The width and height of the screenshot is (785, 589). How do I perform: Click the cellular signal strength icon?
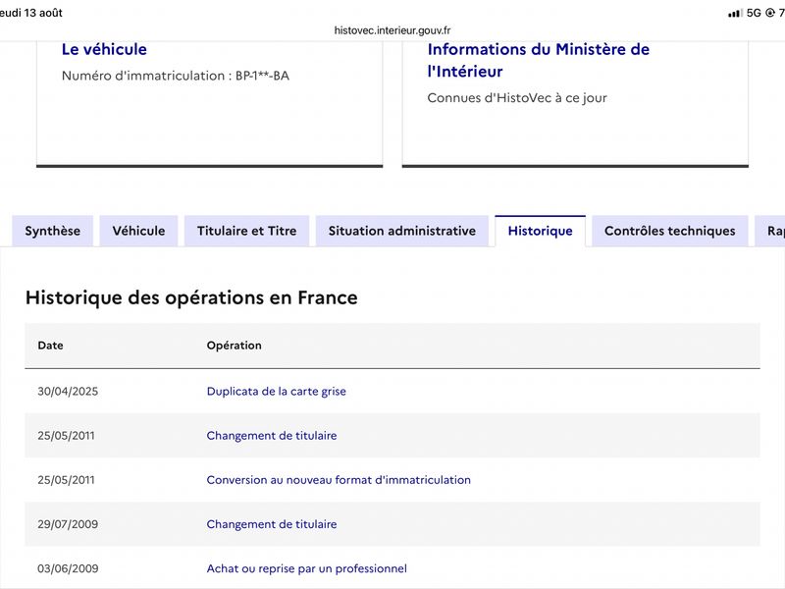[x=735, y=13]
